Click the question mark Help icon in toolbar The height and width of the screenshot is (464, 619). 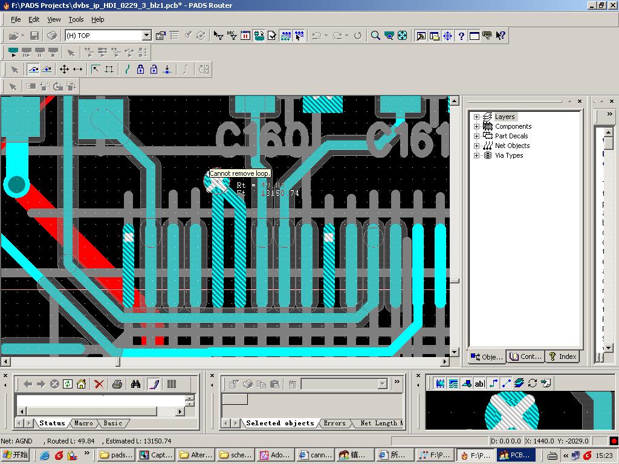461,36
